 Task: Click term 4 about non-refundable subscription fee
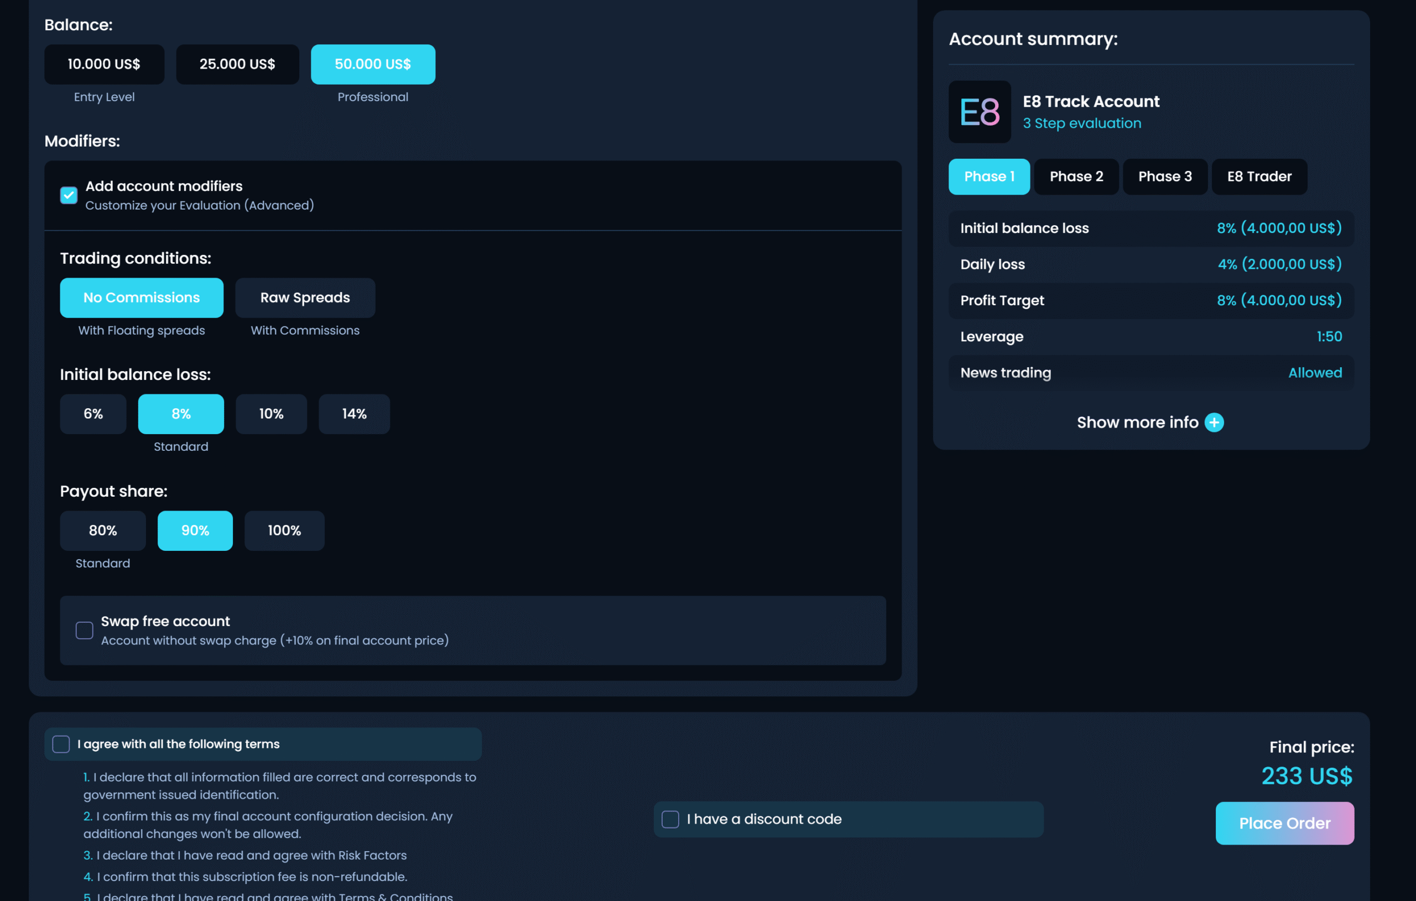(x=245, y=877)
